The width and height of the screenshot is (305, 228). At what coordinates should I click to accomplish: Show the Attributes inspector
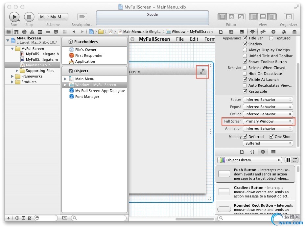[x=252, y=32]
